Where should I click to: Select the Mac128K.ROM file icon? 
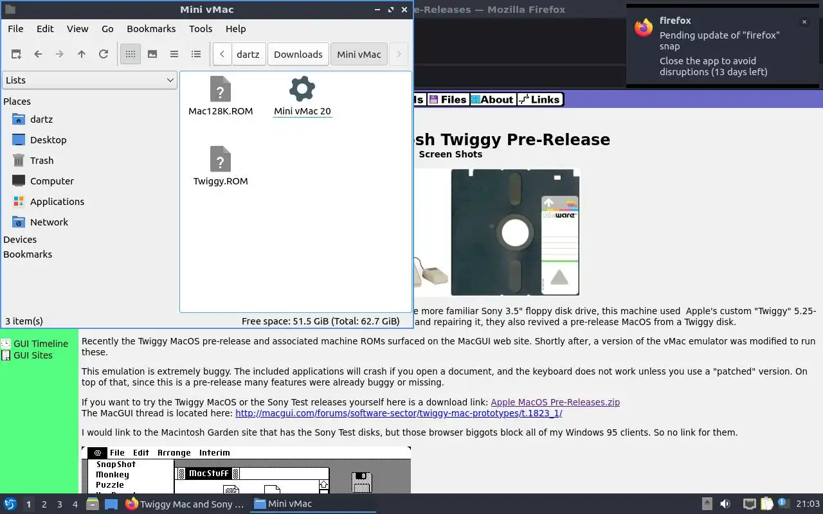(x=221, y=89)
